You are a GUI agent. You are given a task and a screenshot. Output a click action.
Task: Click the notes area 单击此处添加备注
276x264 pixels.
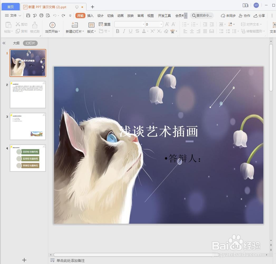pos(71,261)
